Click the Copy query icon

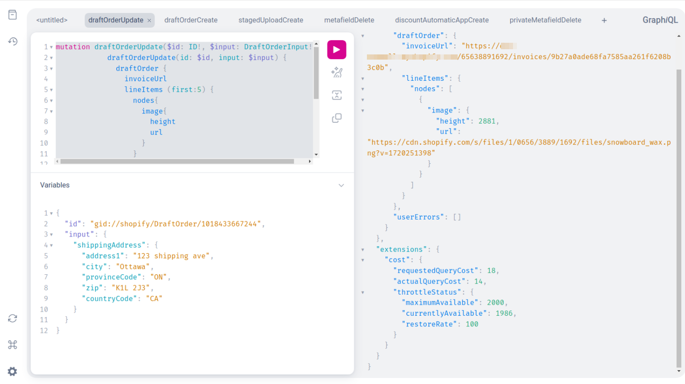point(337,118)
